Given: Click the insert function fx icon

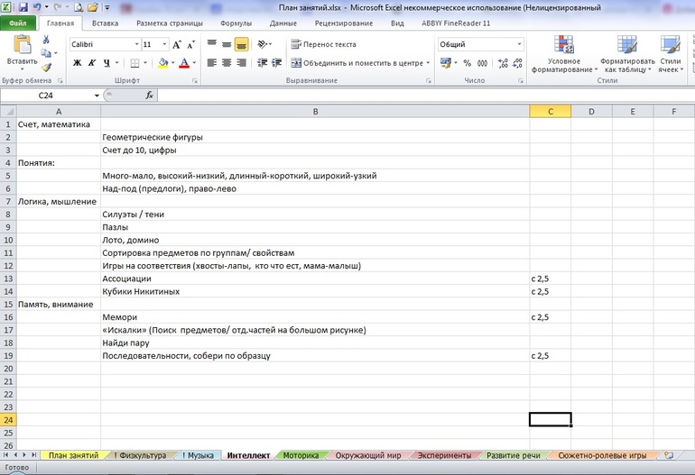Looking at the screenshot, I should point(149,95).
